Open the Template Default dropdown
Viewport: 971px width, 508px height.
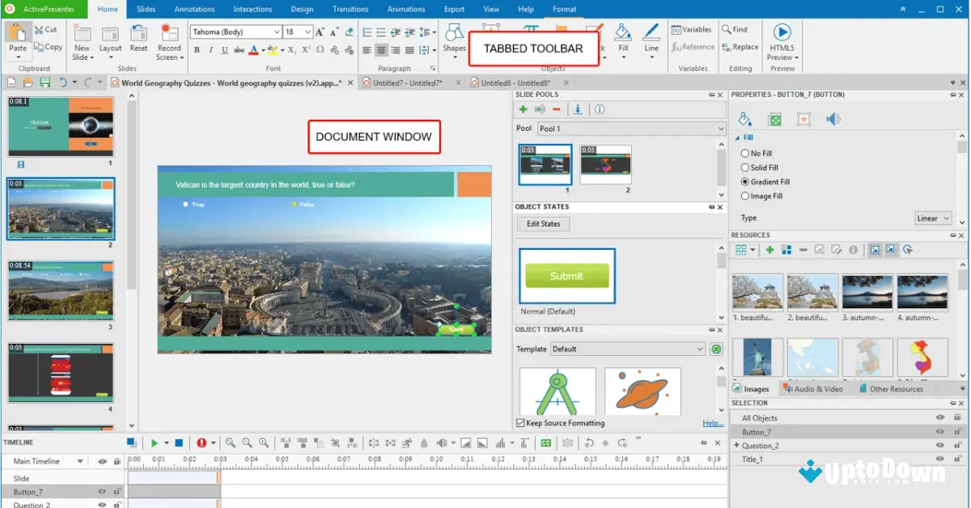click(x=701, y=348)
